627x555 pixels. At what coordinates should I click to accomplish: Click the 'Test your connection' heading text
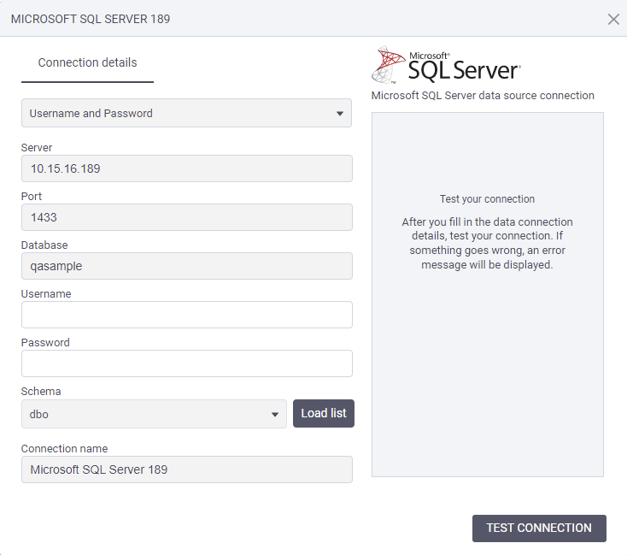coord(487,199)
